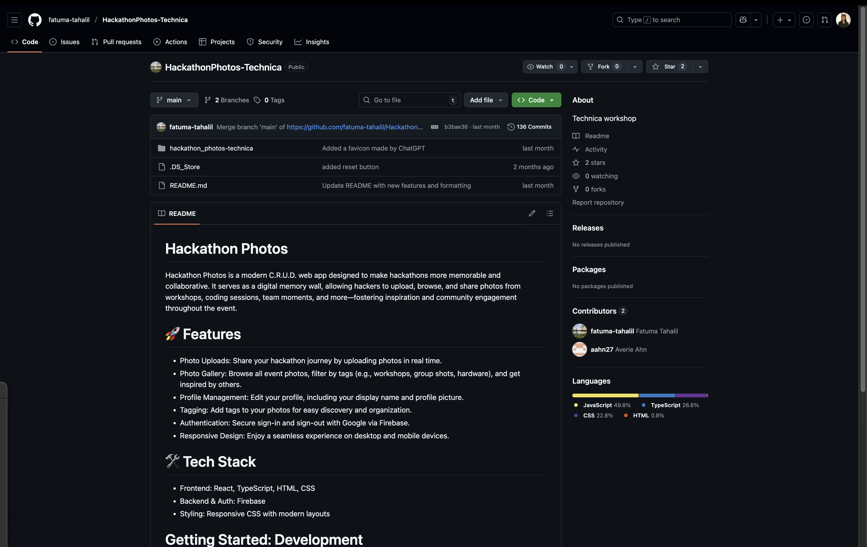Click the star icon beside 2 stars
The width and height of the screenshot is (867, 547).
click(x=576, y=163)
